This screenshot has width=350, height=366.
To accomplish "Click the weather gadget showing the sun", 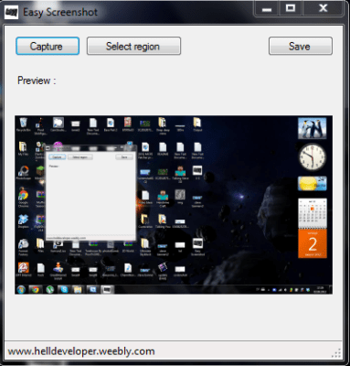I will point(313,184).
